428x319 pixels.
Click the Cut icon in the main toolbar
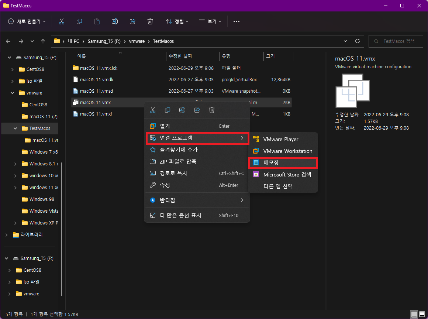(61, 21)
